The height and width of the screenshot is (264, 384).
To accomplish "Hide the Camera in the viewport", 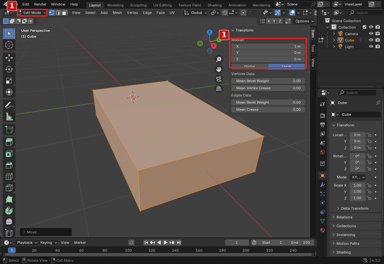I will 371,33.
